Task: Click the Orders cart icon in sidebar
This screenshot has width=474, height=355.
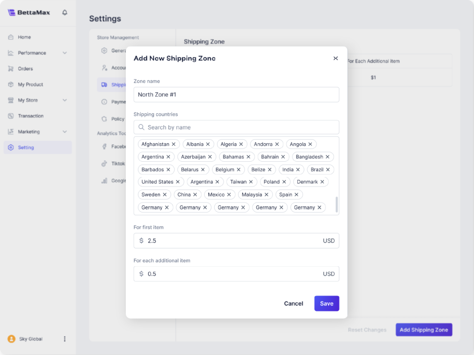Action: pyautogui.click(x=11, y=69)
